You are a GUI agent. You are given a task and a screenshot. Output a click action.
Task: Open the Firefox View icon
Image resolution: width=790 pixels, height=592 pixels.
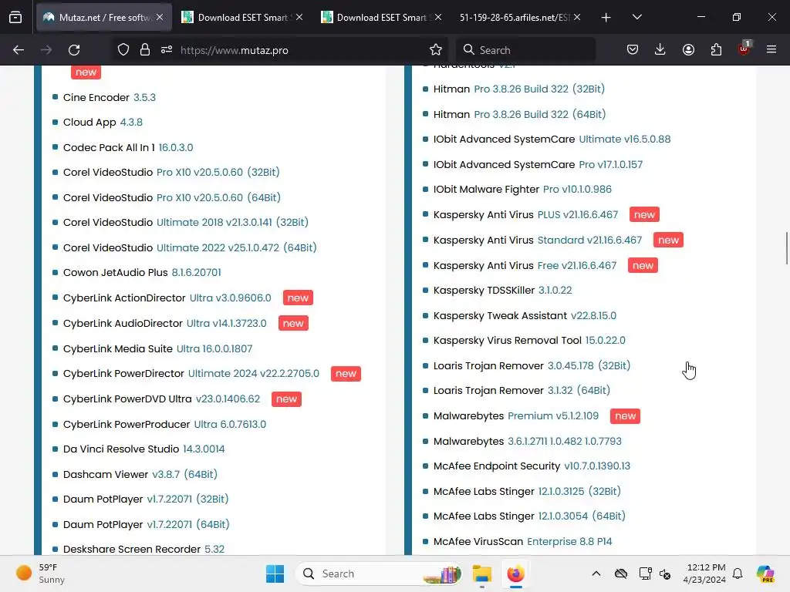coord(15,17)
